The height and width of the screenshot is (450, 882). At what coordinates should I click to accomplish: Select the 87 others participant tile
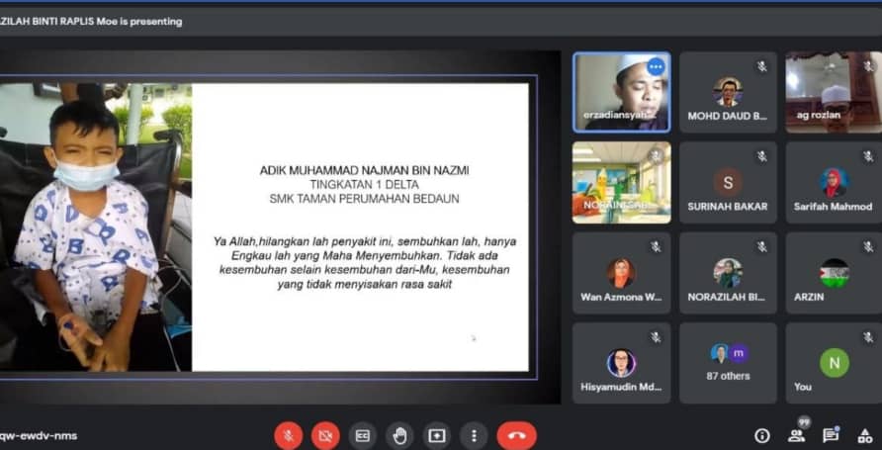coord(728,362)
